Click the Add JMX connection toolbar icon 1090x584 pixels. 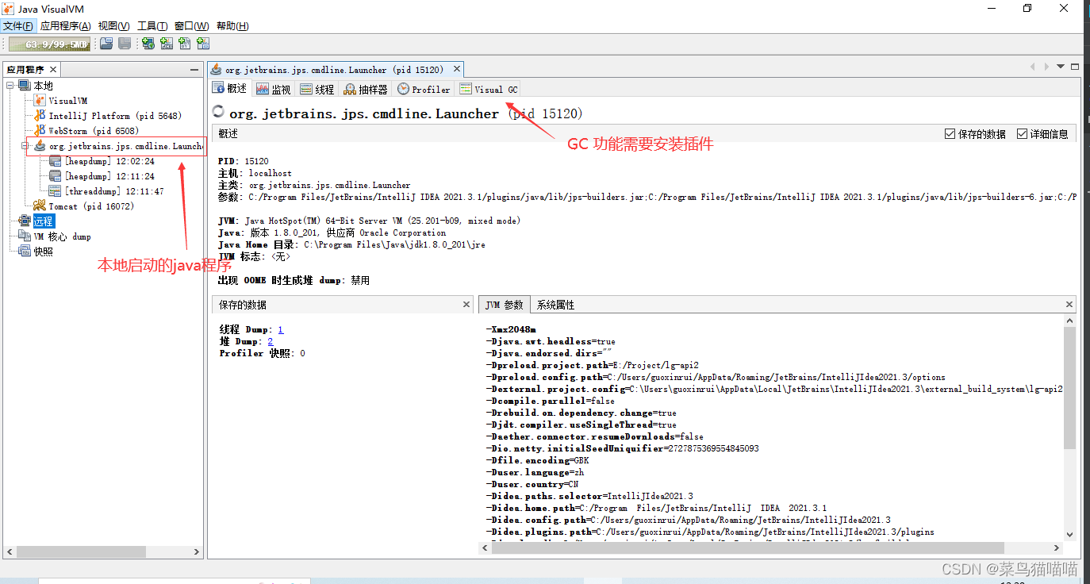pyautogui.click(x=167, y=44)
